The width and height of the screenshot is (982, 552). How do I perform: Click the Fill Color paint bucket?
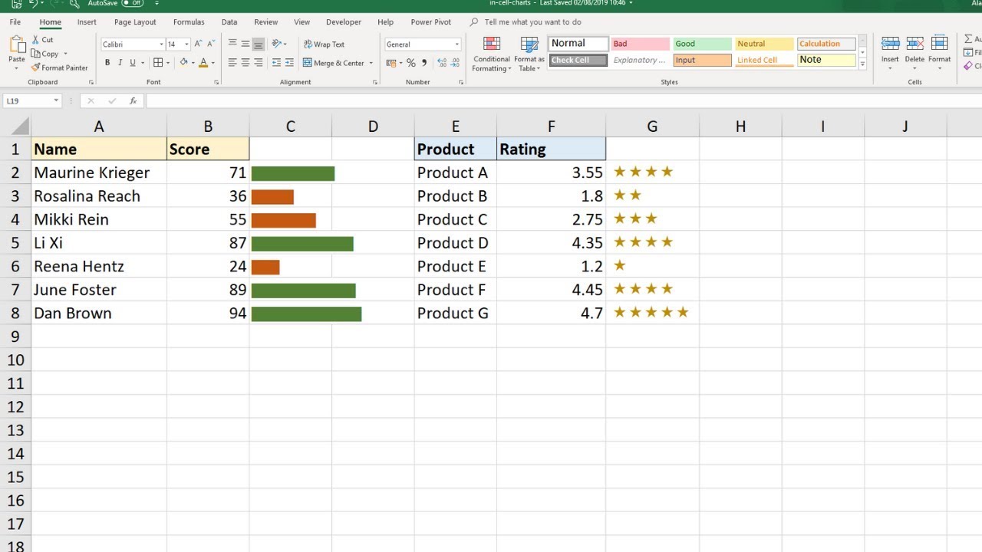tap(183, 63)
